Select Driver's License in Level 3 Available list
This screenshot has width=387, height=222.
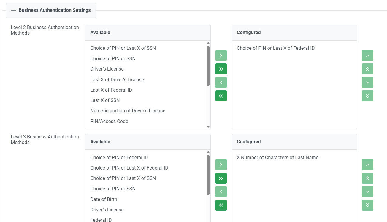click(146, 210)
